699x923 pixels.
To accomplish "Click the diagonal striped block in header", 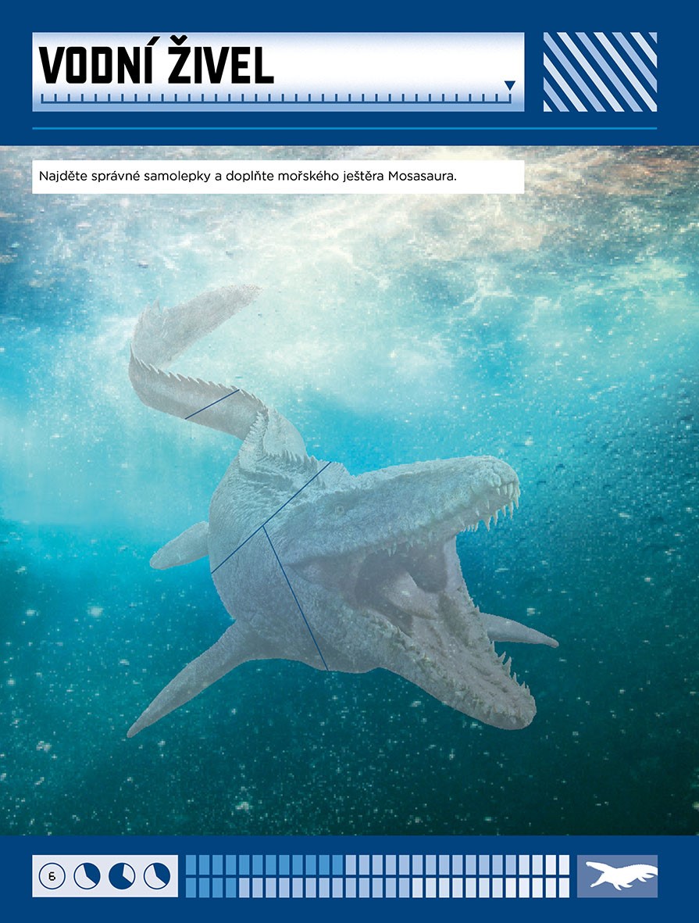I will tap(600, 72).
